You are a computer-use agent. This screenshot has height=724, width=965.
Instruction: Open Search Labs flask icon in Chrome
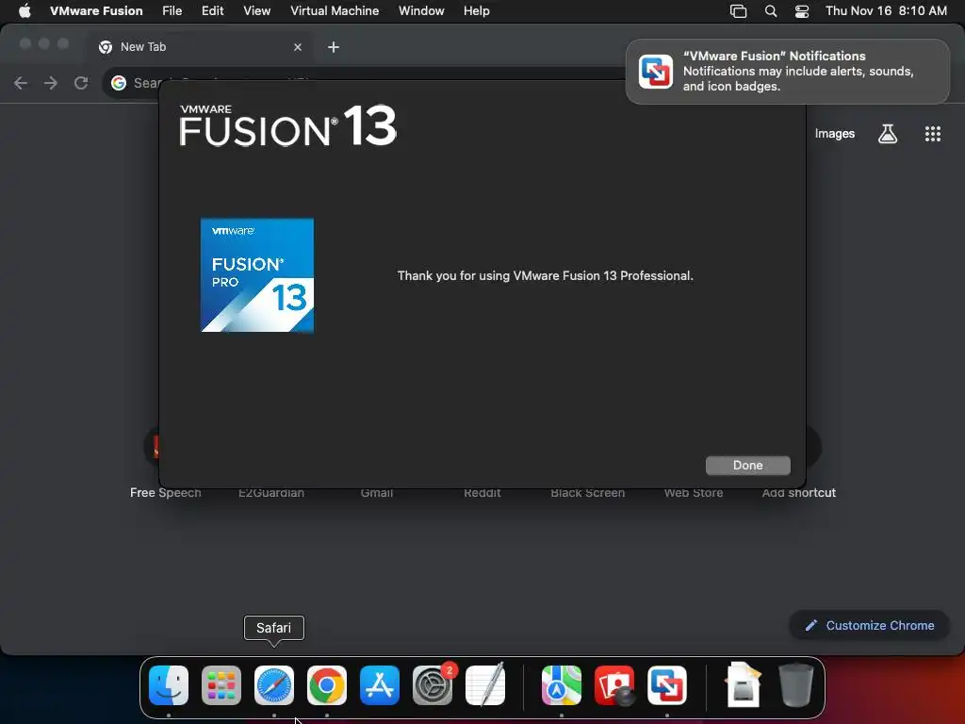[x=888, y=134]
